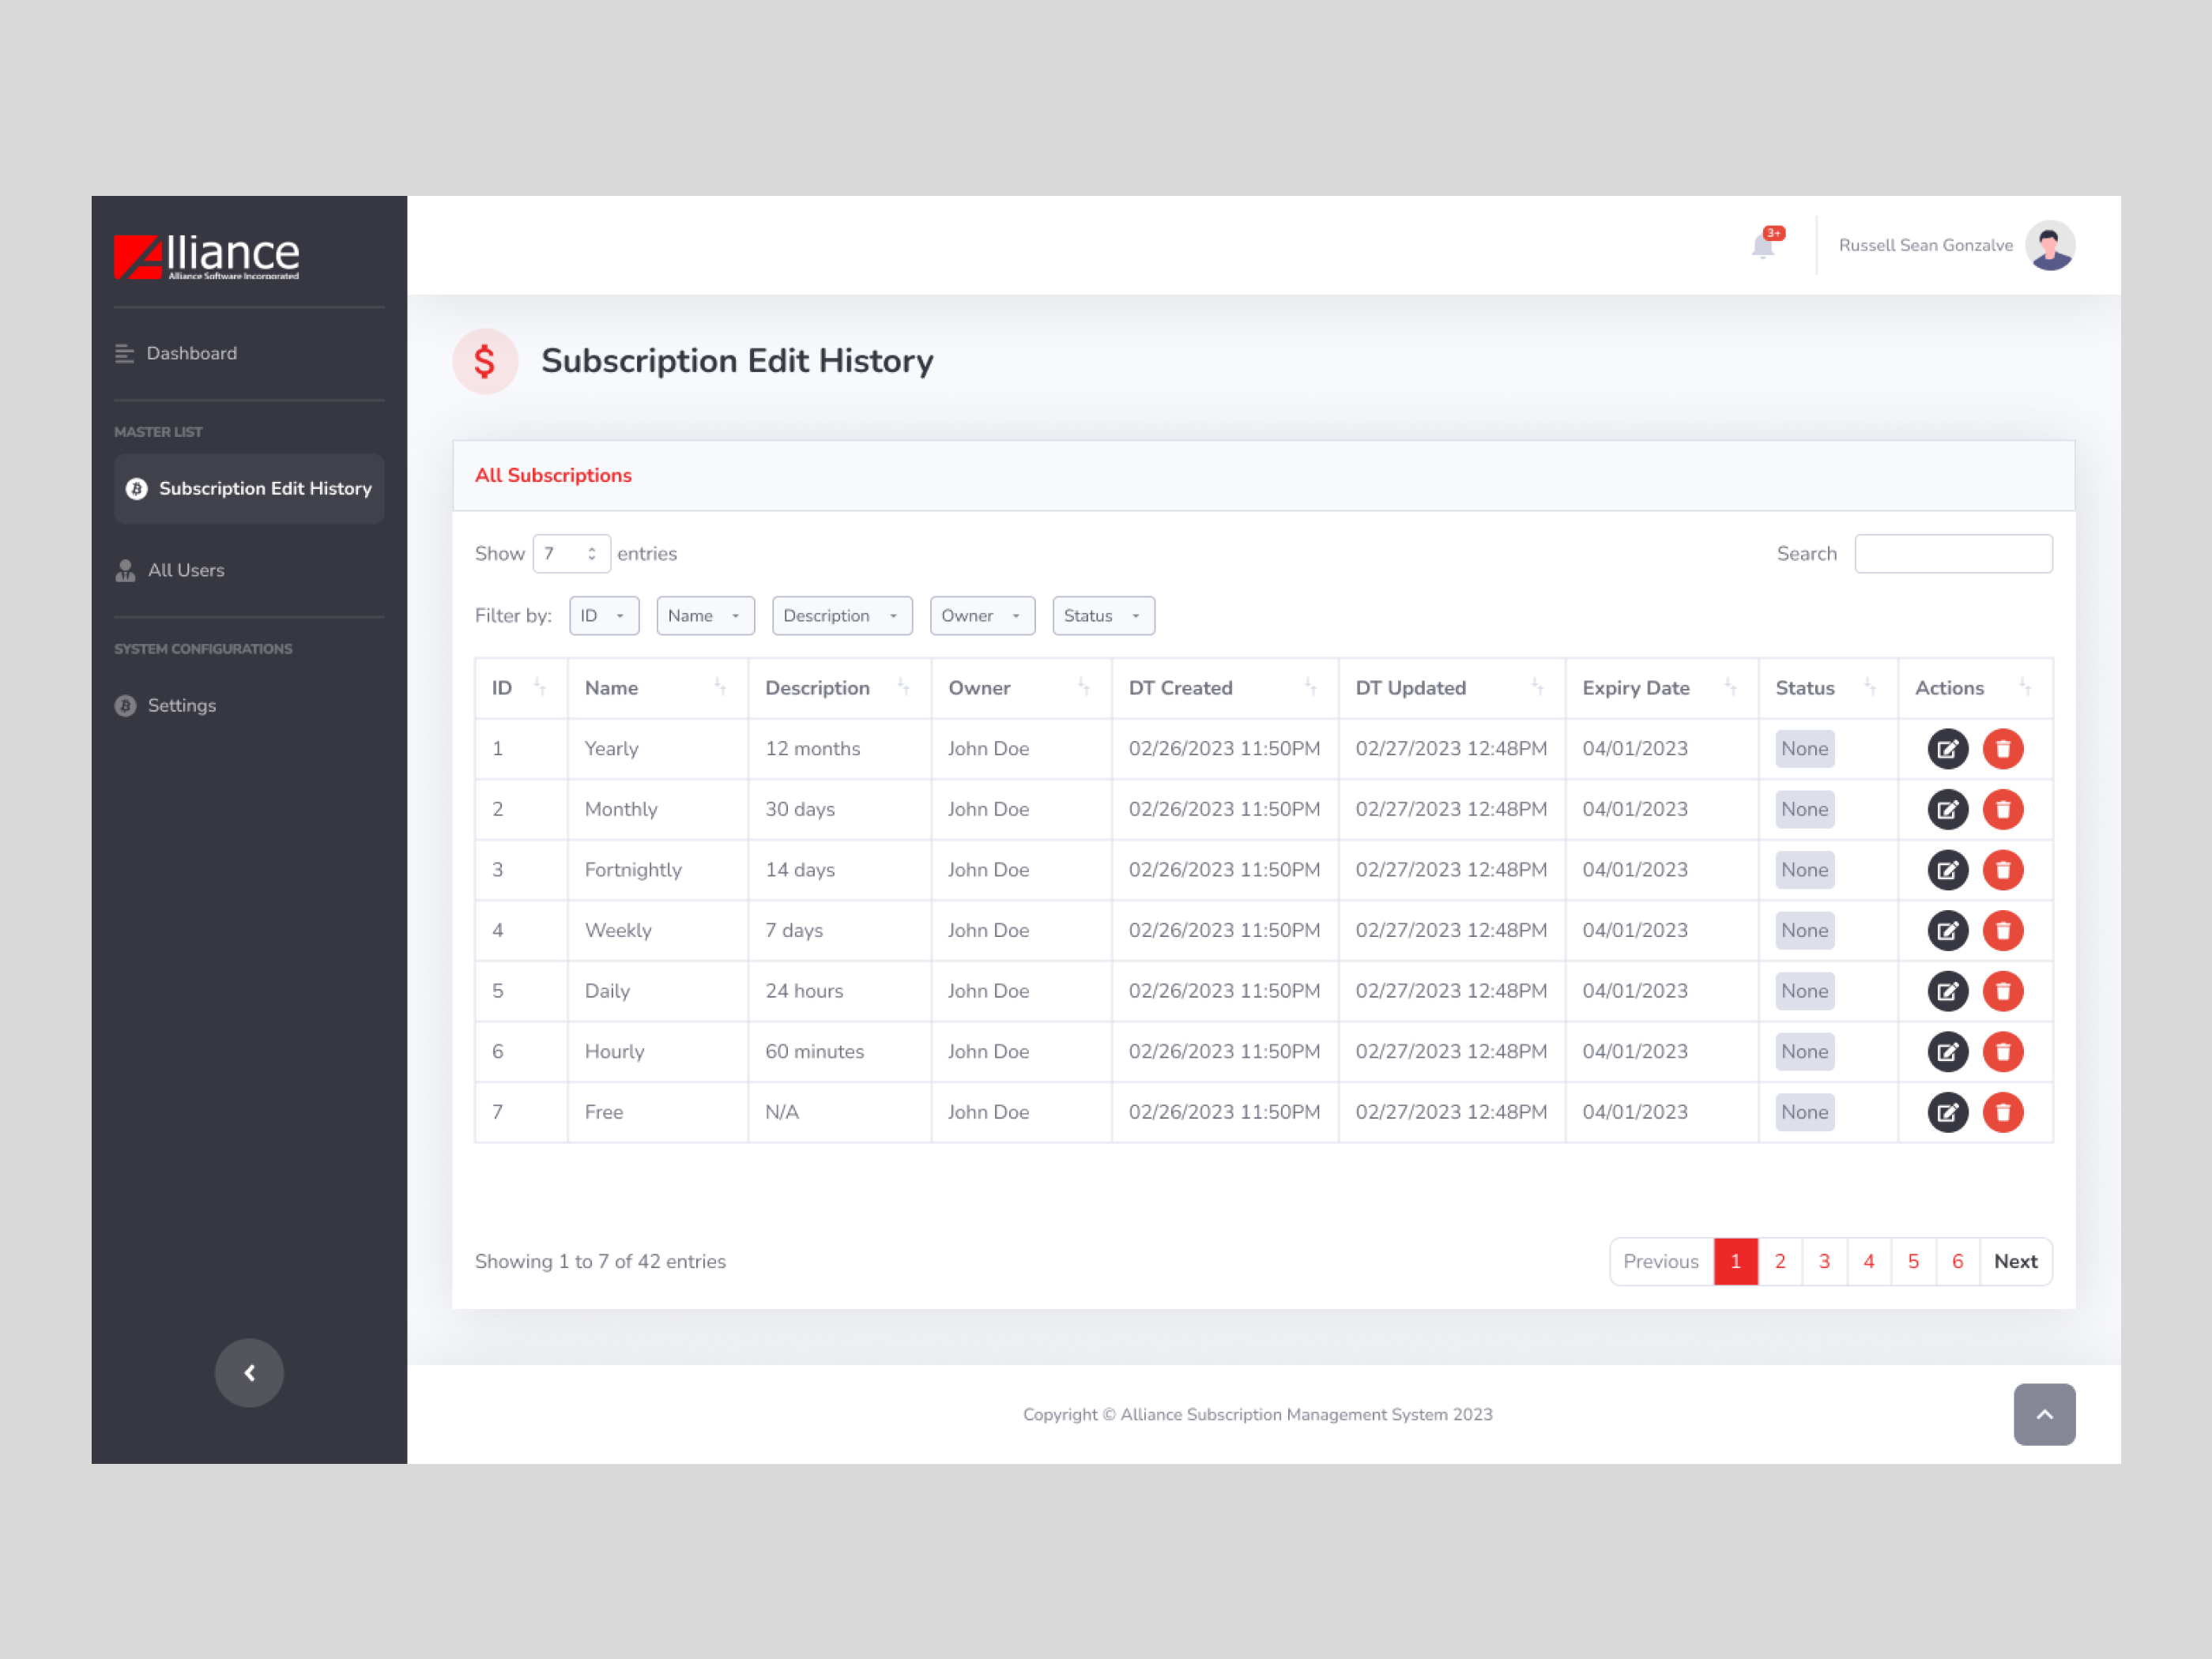This screenshot has height=1659, width=2212.
Task: Expand the Status filter dropdown
Action: 1102,615
